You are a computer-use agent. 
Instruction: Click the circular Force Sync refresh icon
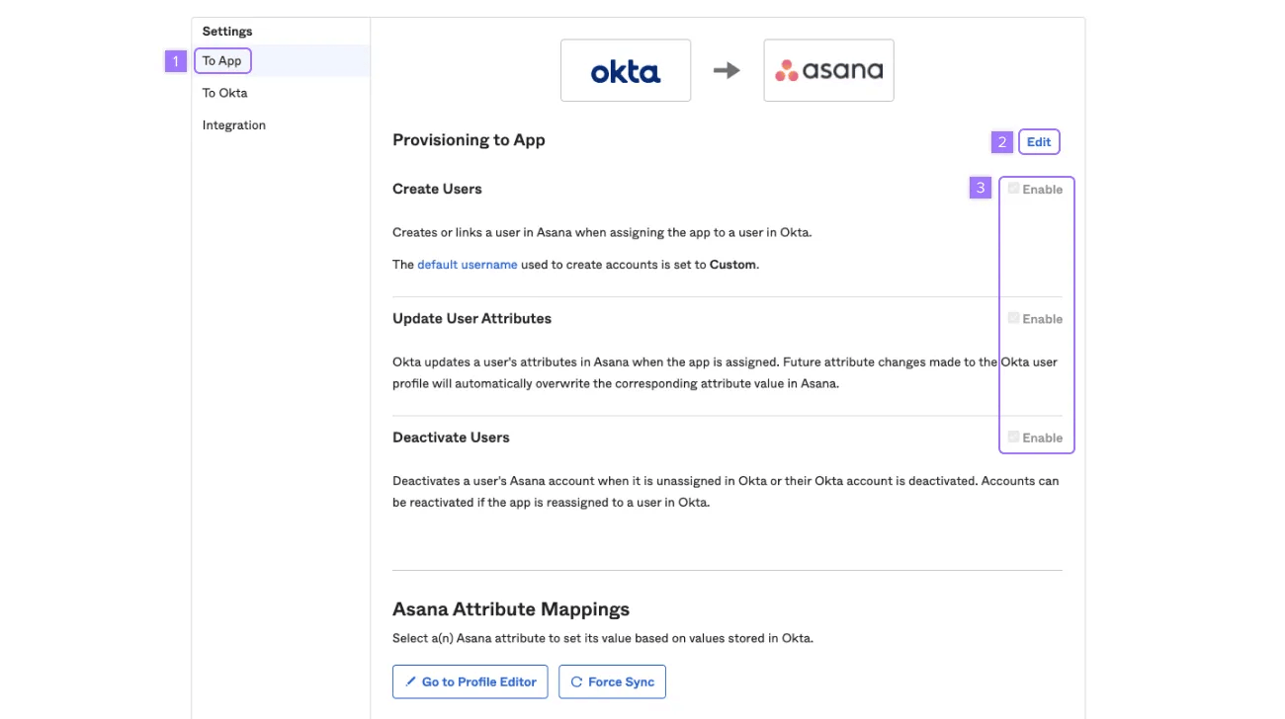pos(576,681)
